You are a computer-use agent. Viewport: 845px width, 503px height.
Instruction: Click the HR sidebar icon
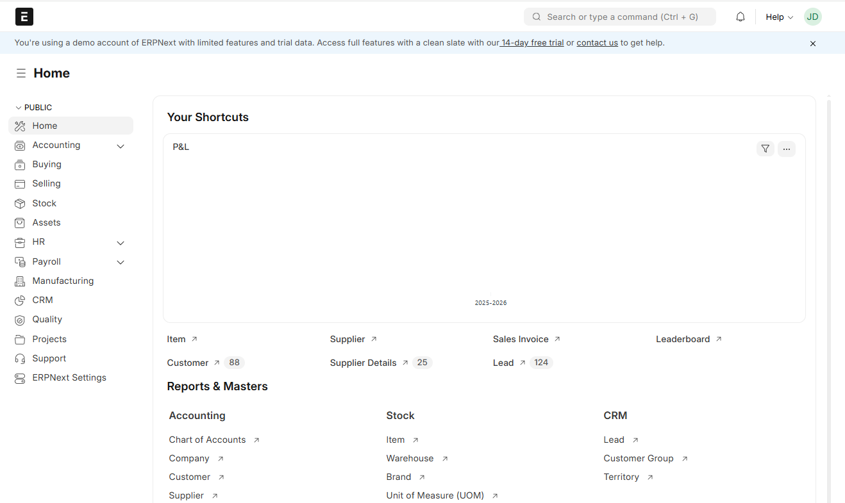point(20,242)
